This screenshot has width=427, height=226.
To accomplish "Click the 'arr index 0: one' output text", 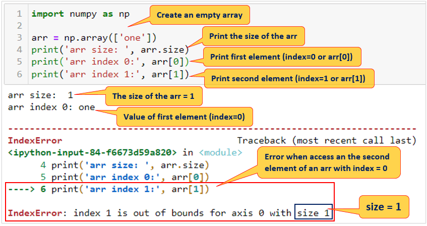I will 51,107.
